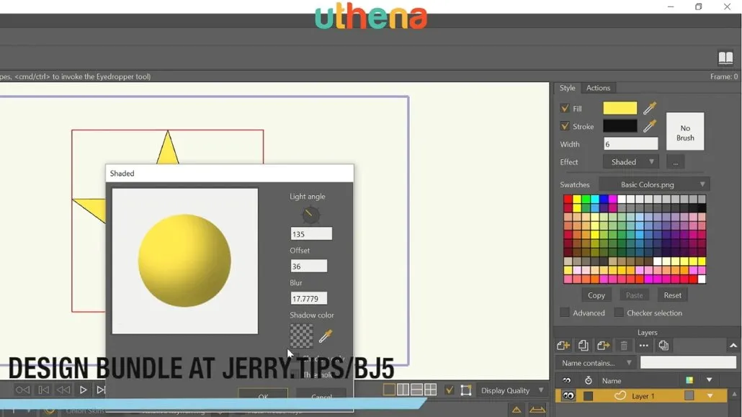Uncheck the Stroke checkbox

click(x=565, y=126)
